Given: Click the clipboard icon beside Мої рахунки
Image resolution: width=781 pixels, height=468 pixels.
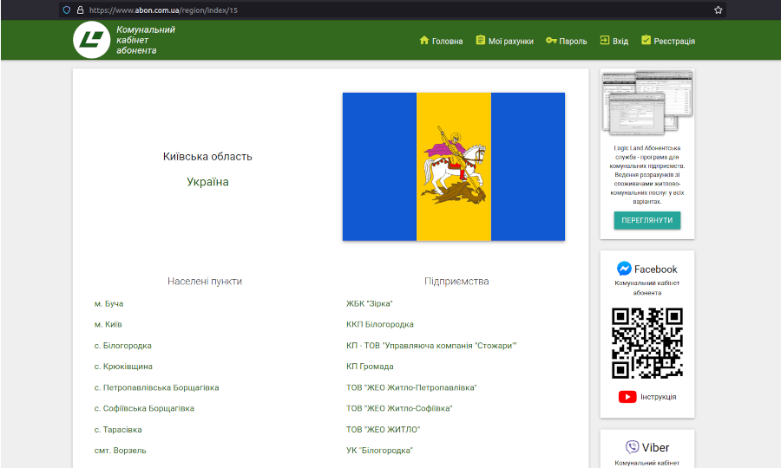Looking at the screenshot, I should tap(480, 40).
